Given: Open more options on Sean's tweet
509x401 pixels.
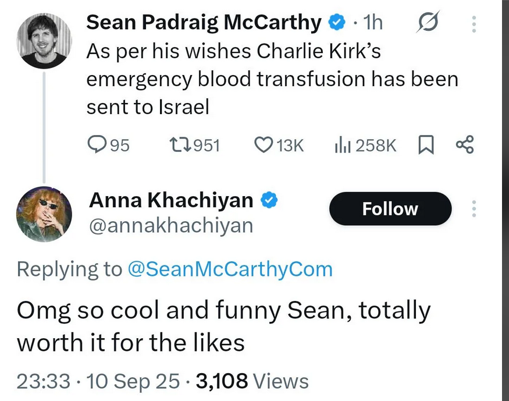Looking at the screenshot, I should click(x=474, y=24).
